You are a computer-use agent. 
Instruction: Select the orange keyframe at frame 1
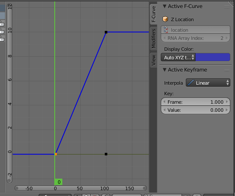[56, 154]
